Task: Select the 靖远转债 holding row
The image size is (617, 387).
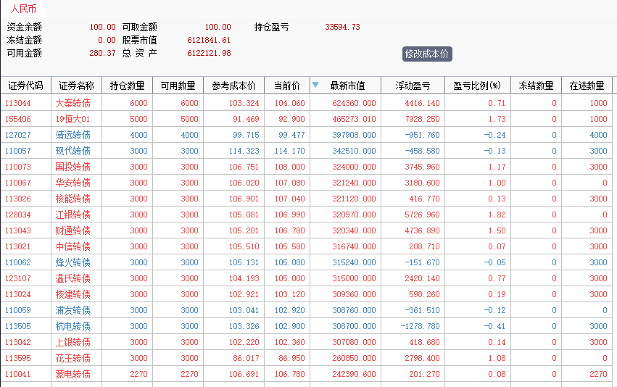Action: pyautogui.click(x=73, y=135)
